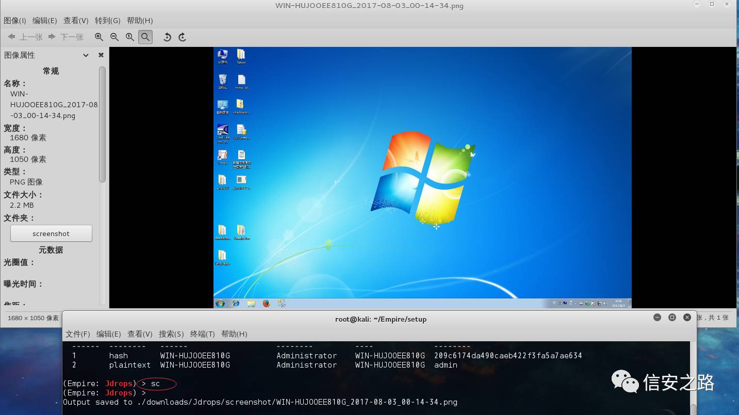This screenshot has width=739, height=415.
Task: Expand the 图像属性 sidebar dropdown
Action: point(86,55)
